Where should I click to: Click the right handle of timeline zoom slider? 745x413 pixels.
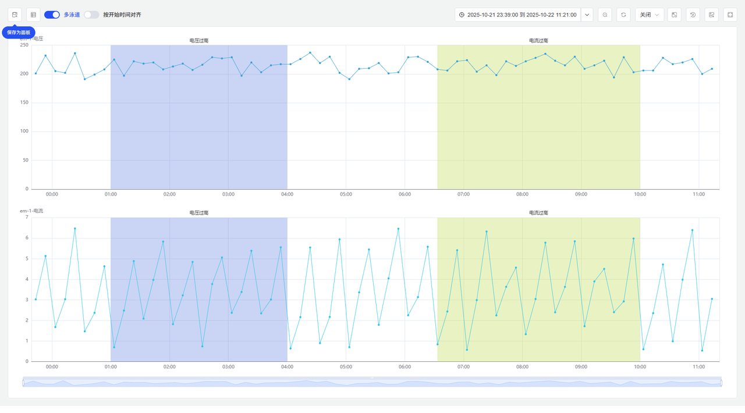(x=721, y=382)
